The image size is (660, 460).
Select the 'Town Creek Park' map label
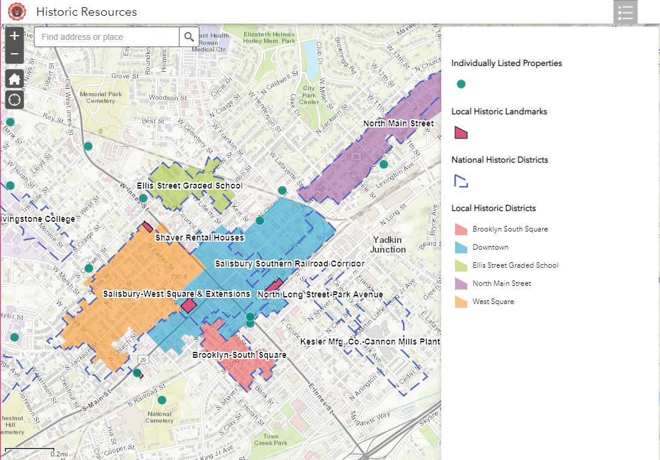271,439
